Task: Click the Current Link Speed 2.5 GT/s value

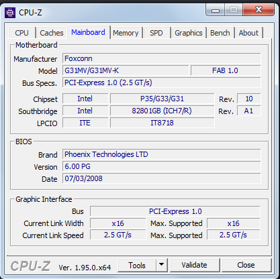Action: tap(118, 235)
